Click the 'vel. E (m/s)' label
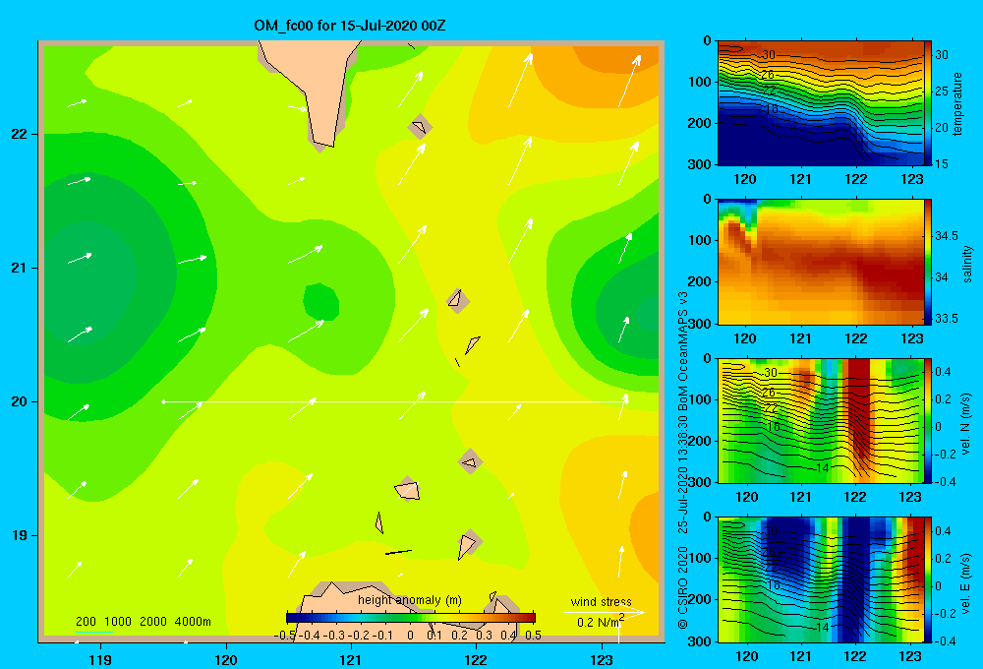The image size is (983, 669). [966, 583]
